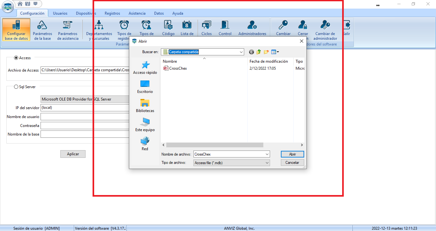Click the horizontal scrollbar in file list
The width and height of the screenshot is (436, 231).
pyautogui.click(x=215, y=145)
